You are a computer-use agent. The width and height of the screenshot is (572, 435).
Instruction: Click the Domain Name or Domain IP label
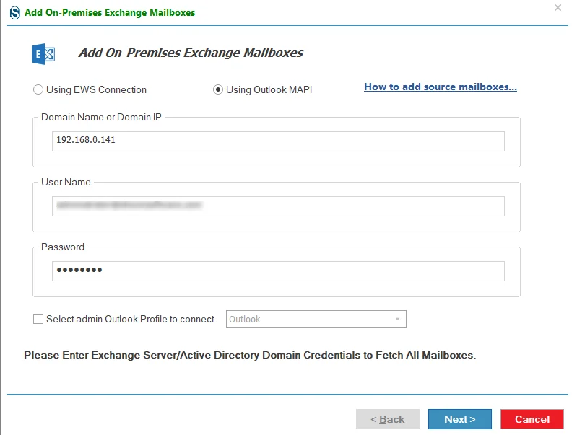click(x=101, y=118)
